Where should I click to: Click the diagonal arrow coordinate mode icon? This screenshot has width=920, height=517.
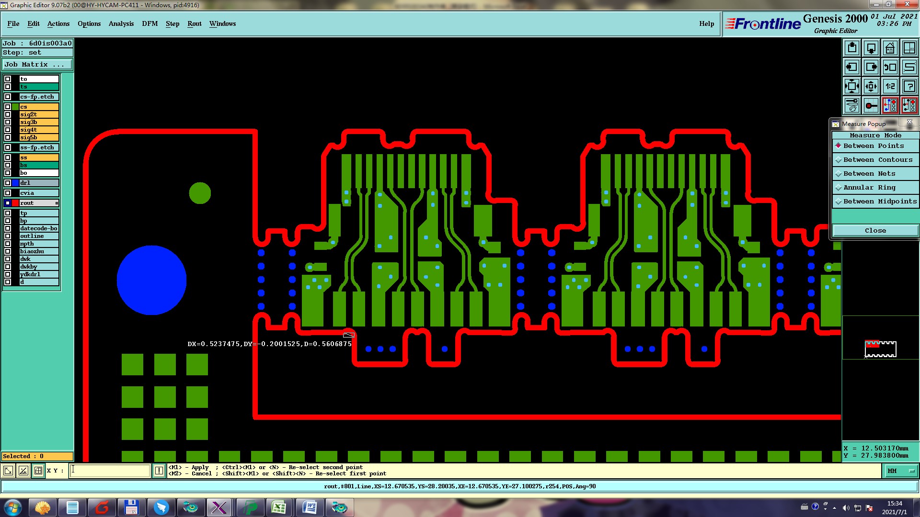click(x=8, y=471)
